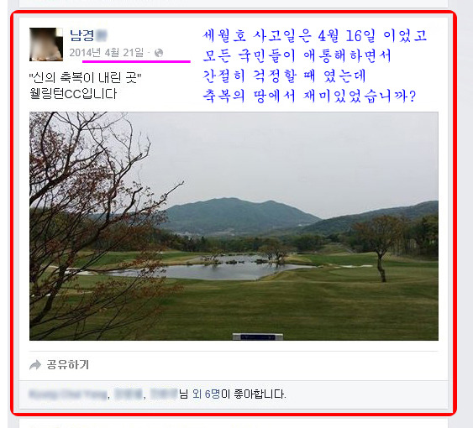473x428 pixels.
Task: Open the second blurred liker name
Action: [129, 394]
